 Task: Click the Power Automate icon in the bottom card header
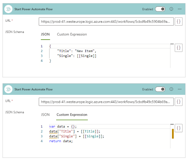(x=8, y=89)
